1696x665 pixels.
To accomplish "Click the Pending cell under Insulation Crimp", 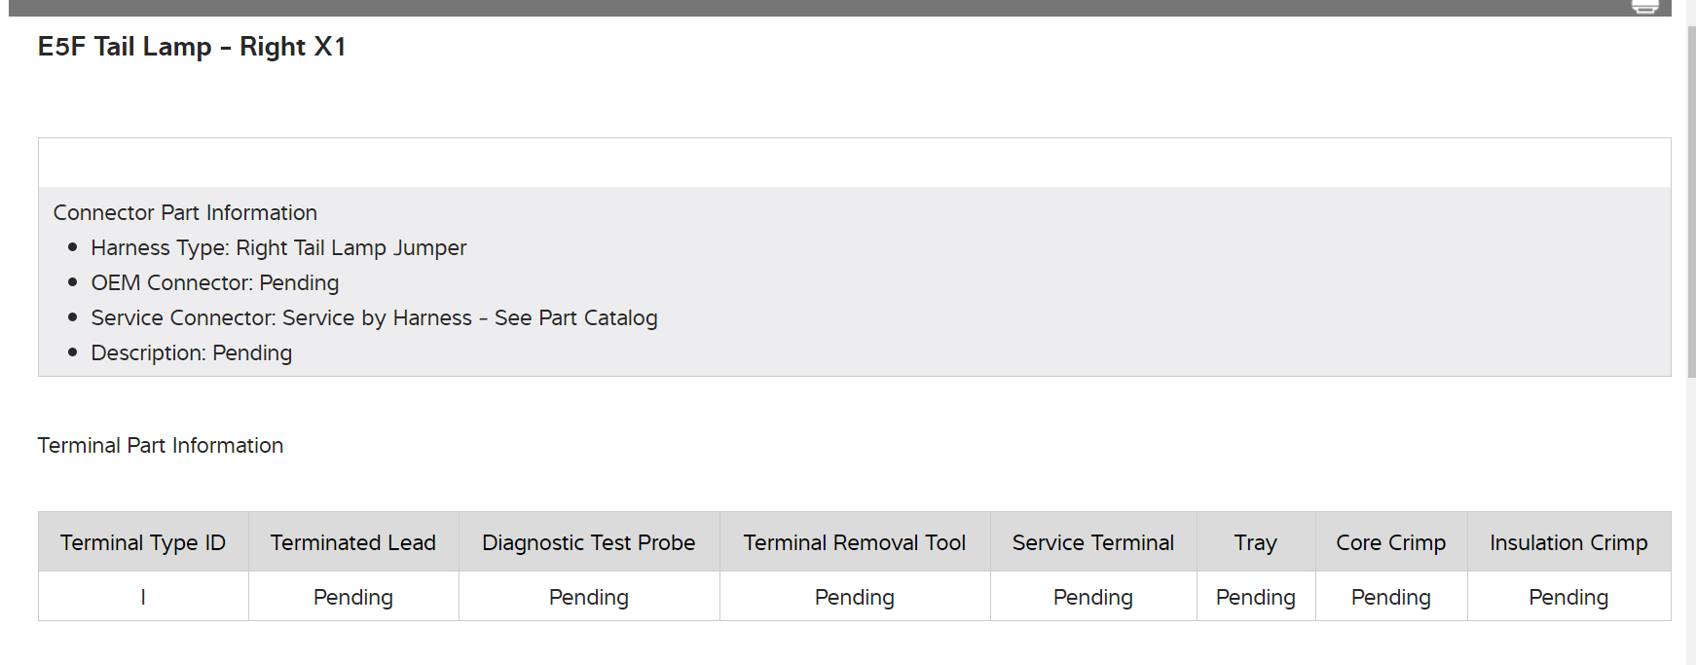I will (1568, 597).
